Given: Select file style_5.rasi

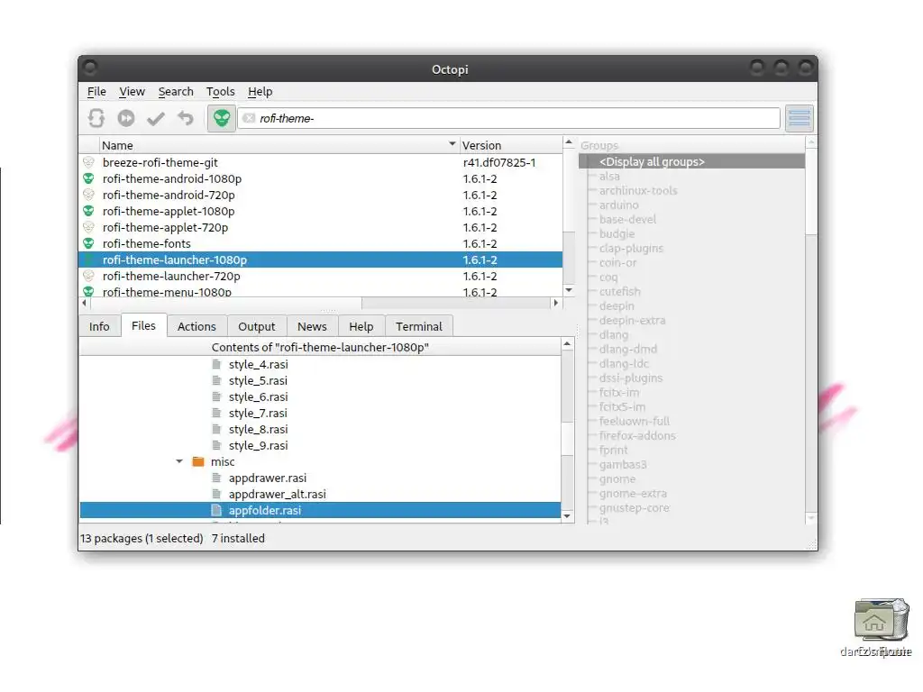Looking at the screenshot, I should [259, 381].
